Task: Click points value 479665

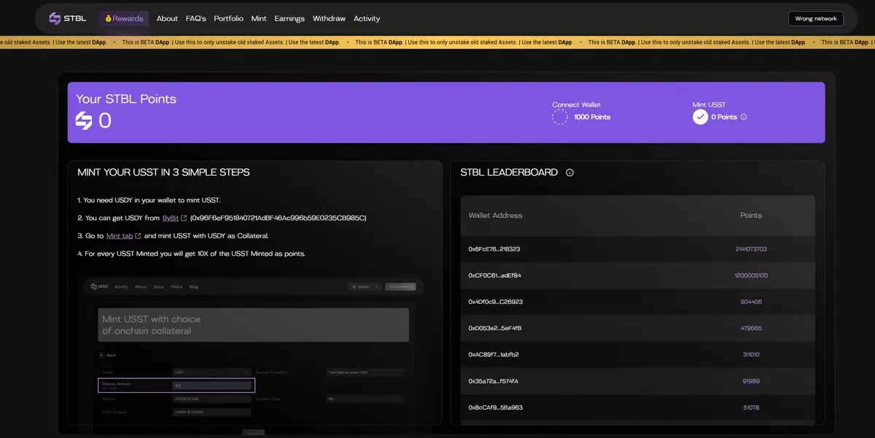Action: tap(751, 328)
